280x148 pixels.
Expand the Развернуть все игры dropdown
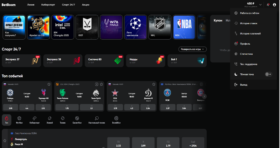click(x=192, y=49)
